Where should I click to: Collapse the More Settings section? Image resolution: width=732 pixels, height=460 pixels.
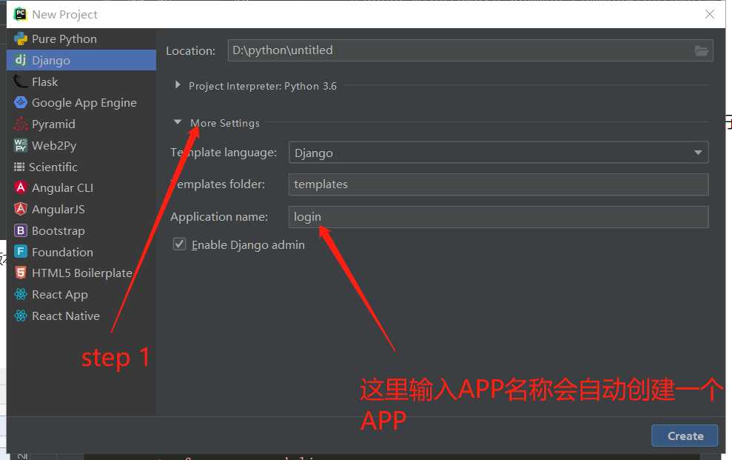click(178, 122)
